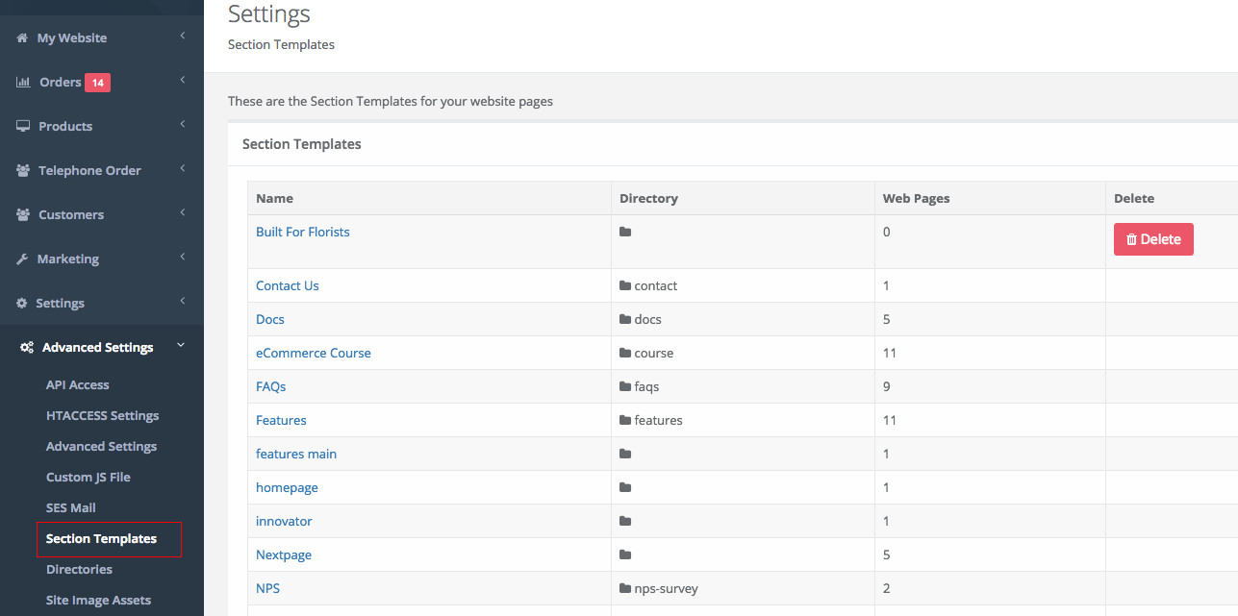The width and height of the screenshot is (1238, 616).
Task: Click the bar chart icon beside Orders
Action: coord(23,83)
